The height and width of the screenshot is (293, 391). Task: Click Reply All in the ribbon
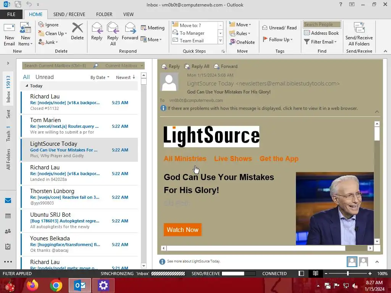[113, 34]
